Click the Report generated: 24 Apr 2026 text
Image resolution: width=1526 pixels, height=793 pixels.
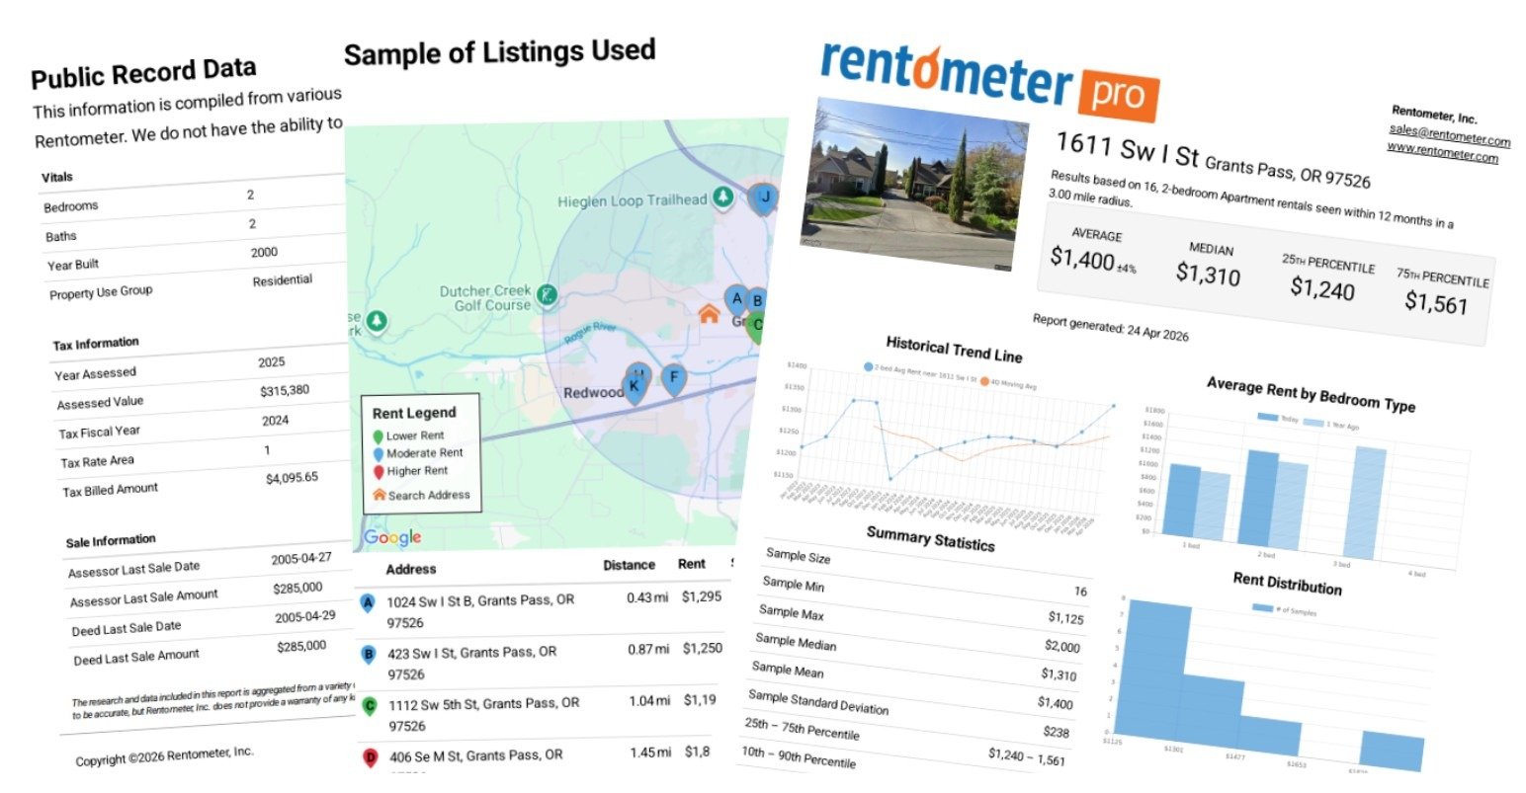click(x=1110, y=327)
